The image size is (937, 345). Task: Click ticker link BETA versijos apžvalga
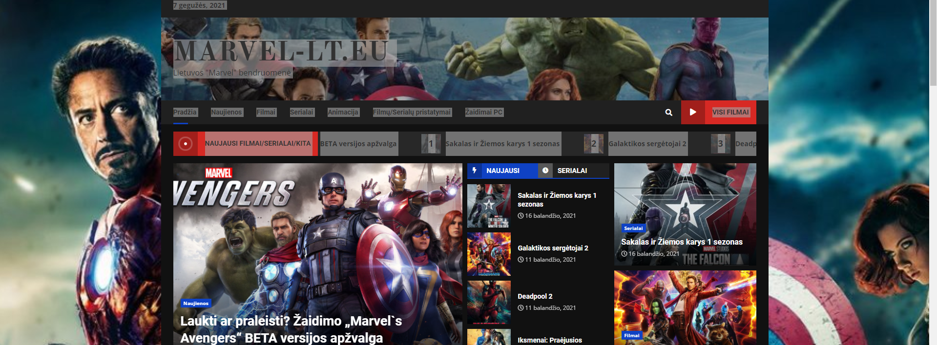[x=358, y=144]
